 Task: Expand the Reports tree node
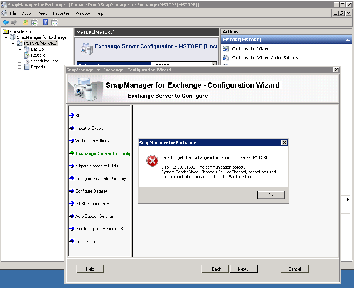(x=20, y=67)
